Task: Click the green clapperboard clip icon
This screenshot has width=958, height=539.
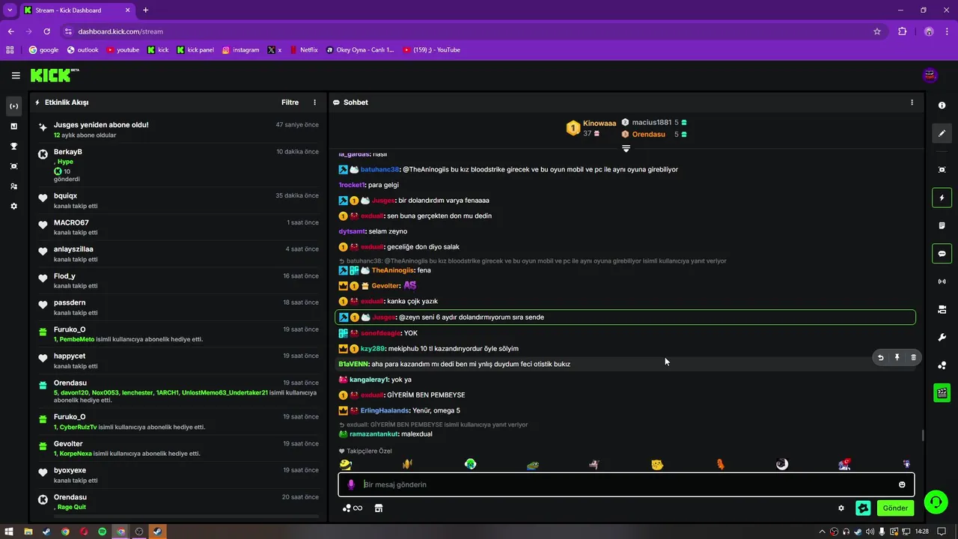Action: pyautogui.click(x=942, y=392)
